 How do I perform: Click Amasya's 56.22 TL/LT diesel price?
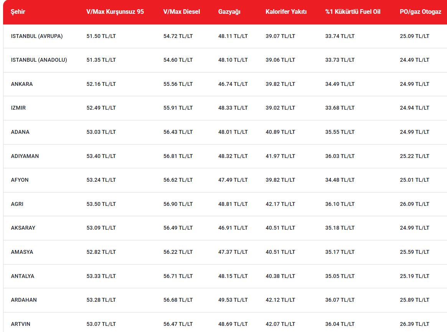pyautogui.click(x=178, y=252)
